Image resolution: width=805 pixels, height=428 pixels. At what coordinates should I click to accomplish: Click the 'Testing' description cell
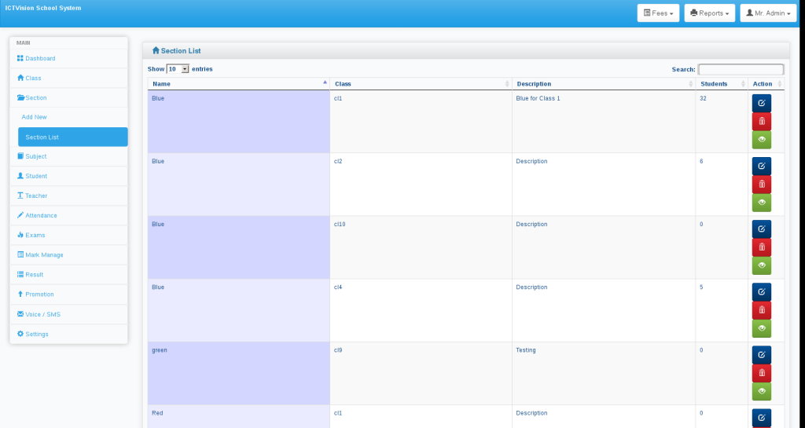[x=604, y=374]
